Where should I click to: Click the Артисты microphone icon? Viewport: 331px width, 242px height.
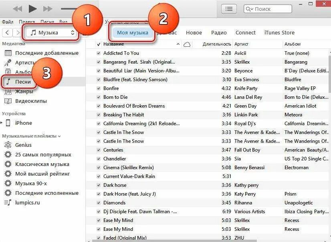click(x=8, y=63)
